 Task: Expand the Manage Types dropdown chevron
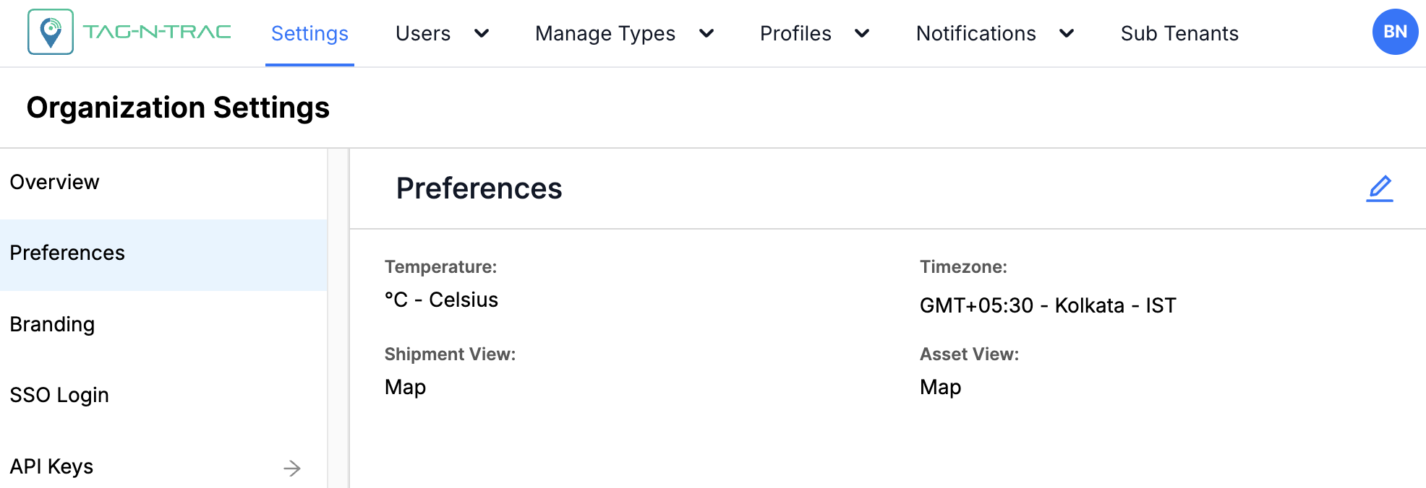(x=706, y=33)
